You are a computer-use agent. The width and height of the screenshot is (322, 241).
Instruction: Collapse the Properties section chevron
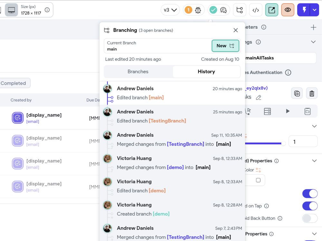[x=314, y=161]
